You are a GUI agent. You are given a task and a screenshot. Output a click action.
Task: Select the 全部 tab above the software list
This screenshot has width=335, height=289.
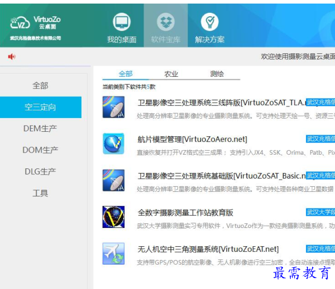126,74
